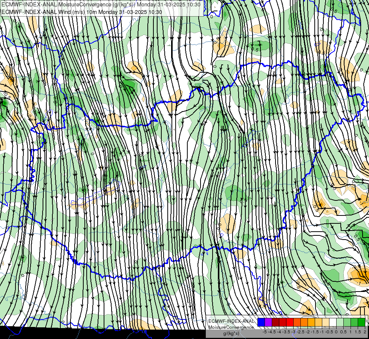This screenshot has width=369, height=339.
Task: Click the orange swatch between -2.5 and -2
Action: coord(304,322)
